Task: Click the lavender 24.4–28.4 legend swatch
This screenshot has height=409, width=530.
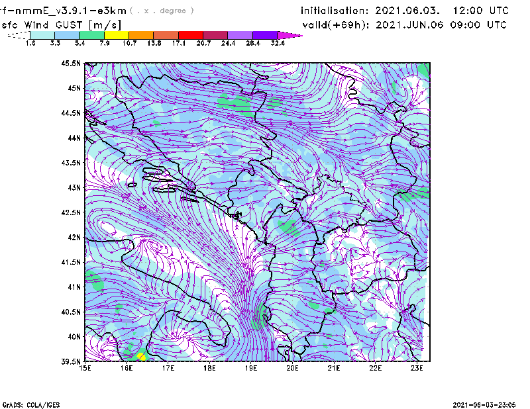Action: pos(240,35)
